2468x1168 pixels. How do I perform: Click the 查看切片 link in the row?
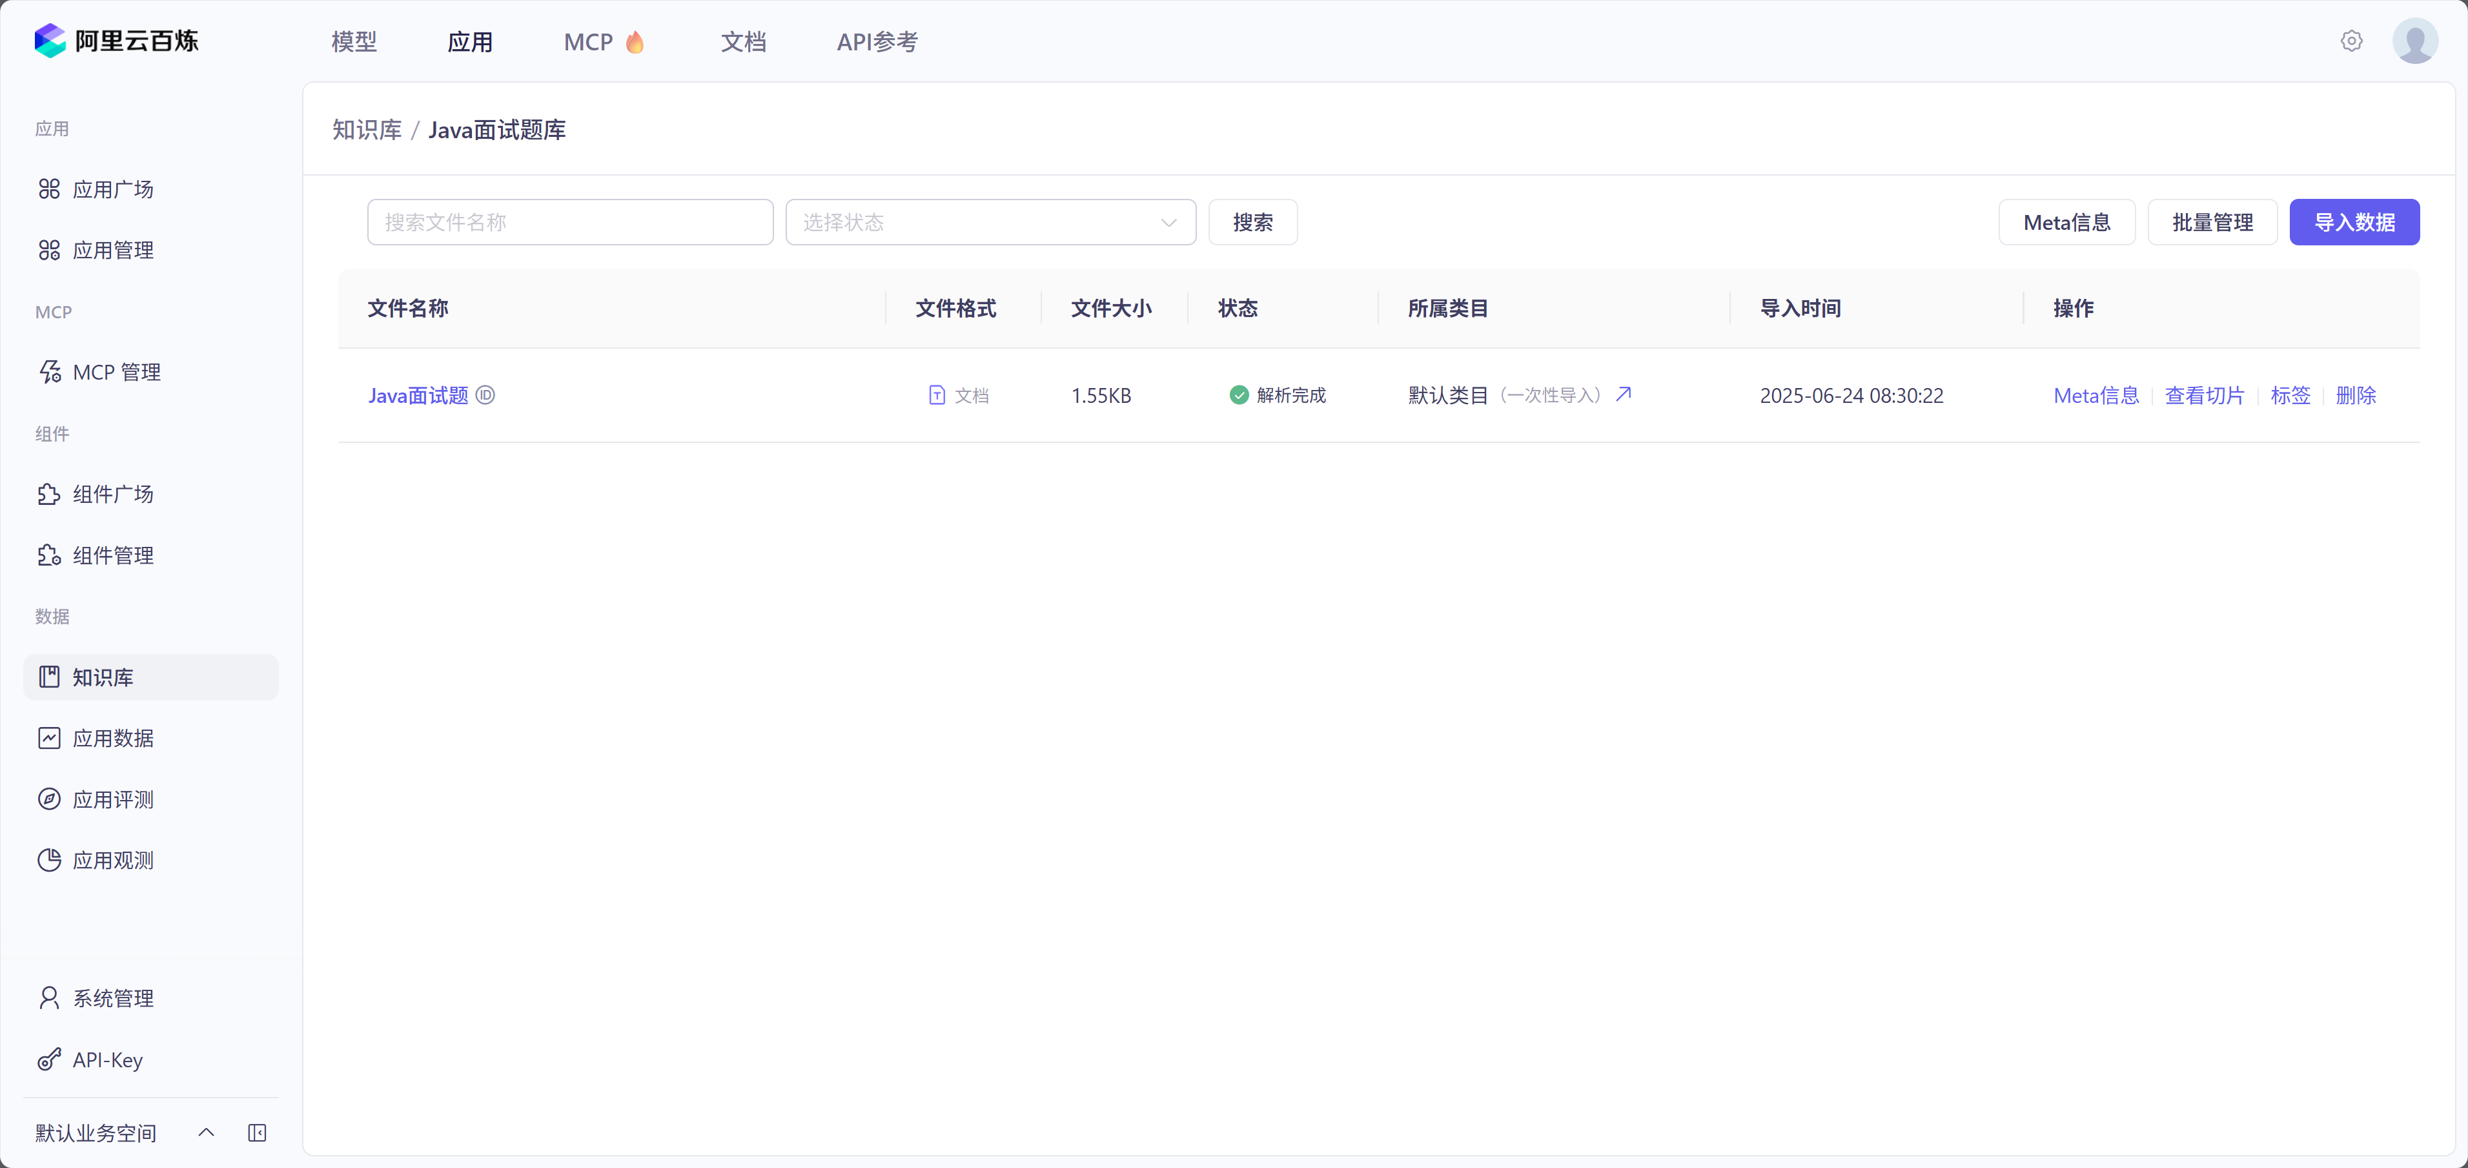(x=2203, y=394)
